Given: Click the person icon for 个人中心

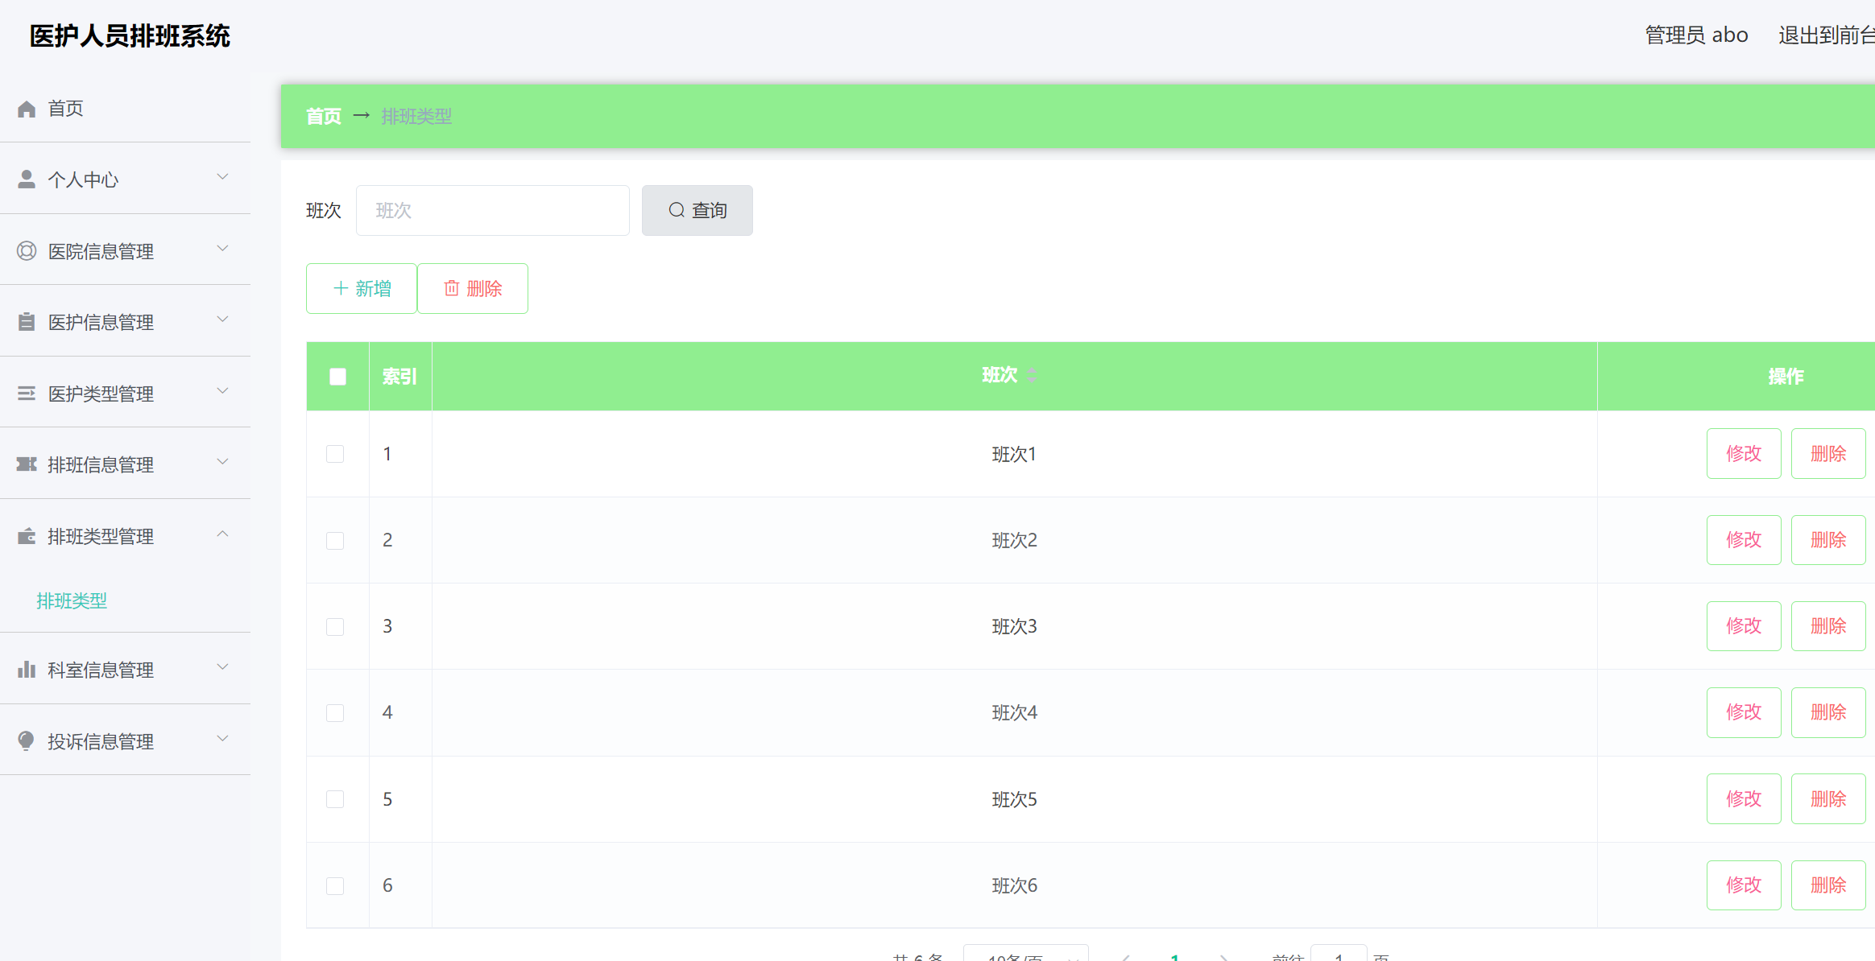Looking at the screenshot, I should [27, 179].
